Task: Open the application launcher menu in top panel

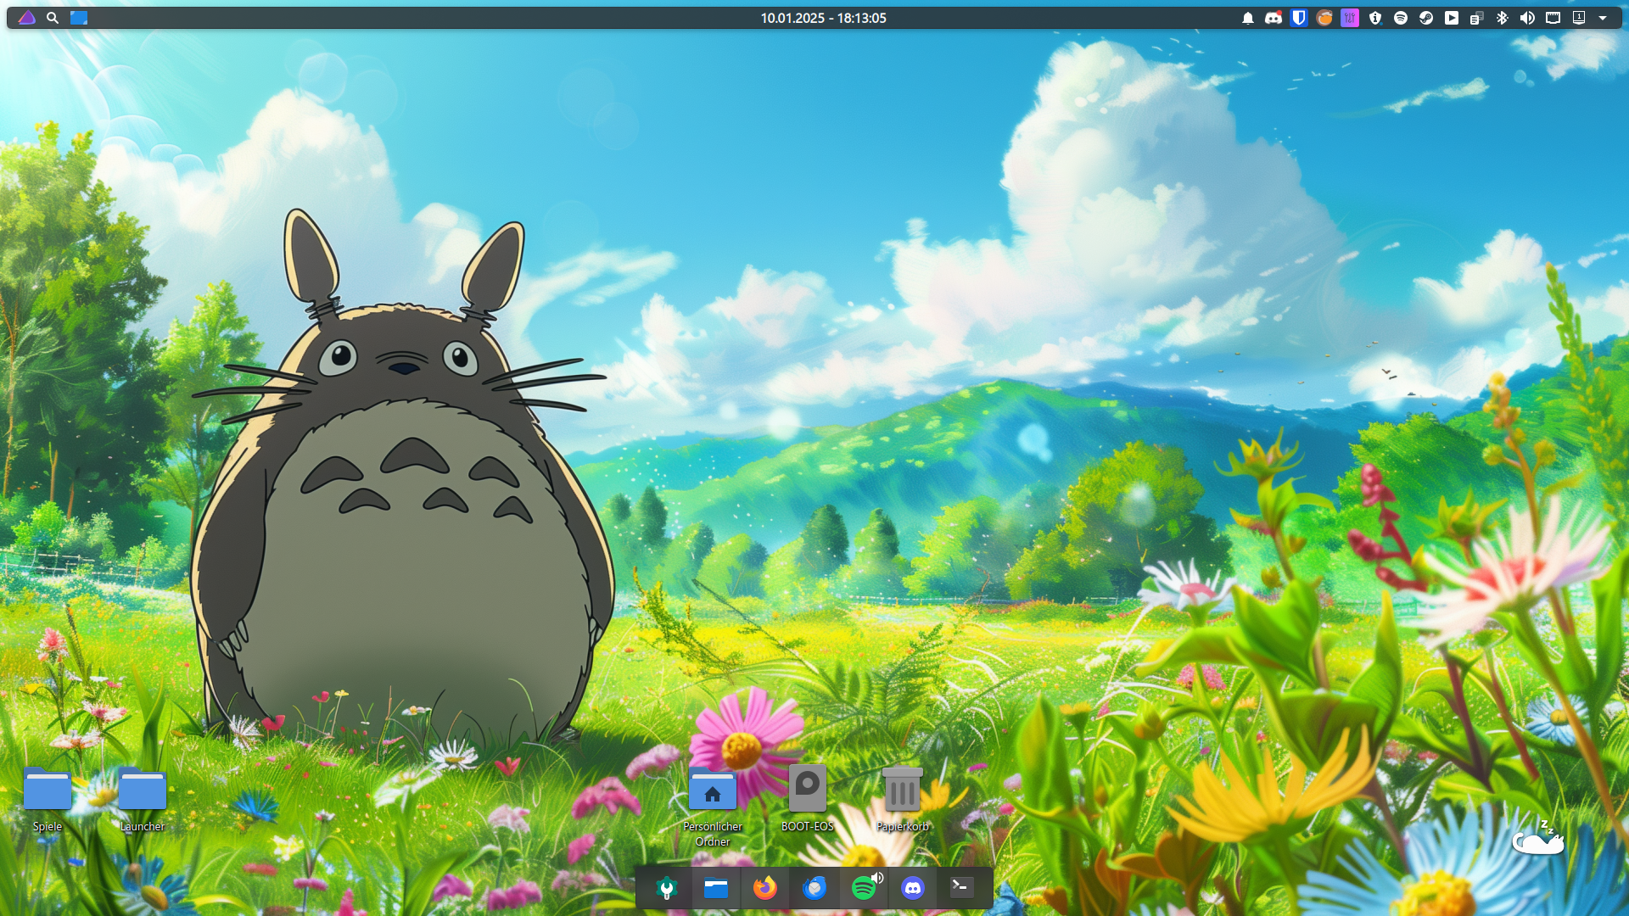Action: [x=26, y=18]
